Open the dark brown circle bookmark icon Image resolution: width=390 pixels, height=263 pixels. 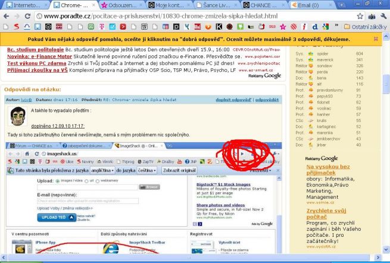coord(230,27)
